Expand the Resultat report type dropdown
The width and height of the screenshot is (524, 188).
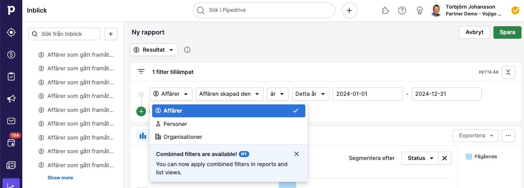click(x=154, y=50)
